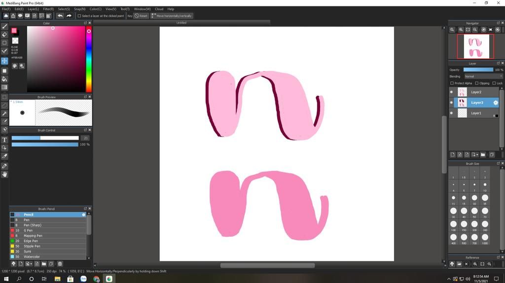Open the File menu

pos(6,9)
